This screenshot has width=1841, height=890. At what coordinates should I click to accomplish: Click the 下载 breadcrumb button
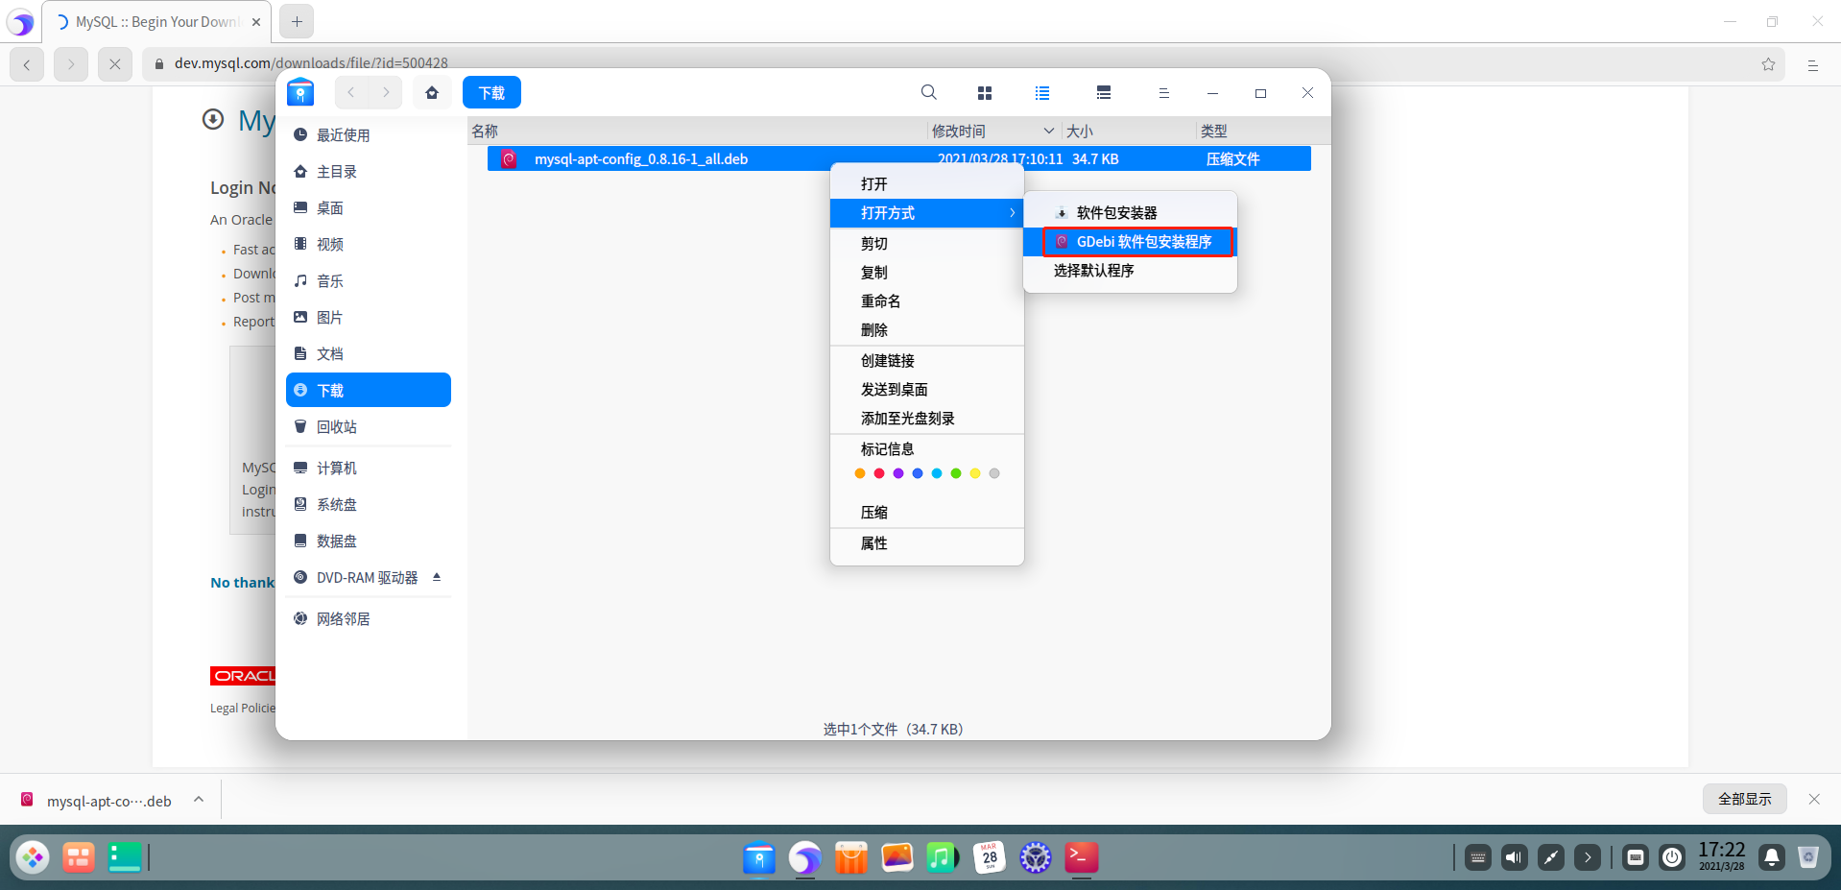click(491, 92)
